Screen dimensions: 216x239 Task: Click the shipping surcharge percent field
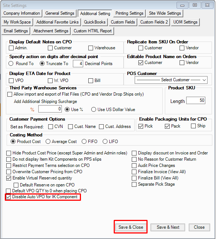(50, 109)
